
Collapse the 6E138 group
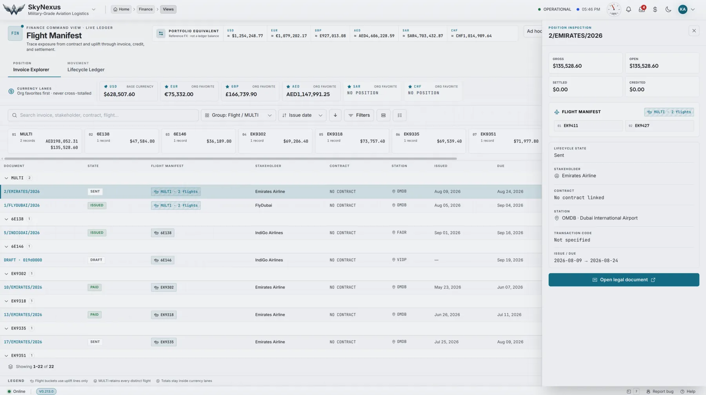click(x=6, y=219)
